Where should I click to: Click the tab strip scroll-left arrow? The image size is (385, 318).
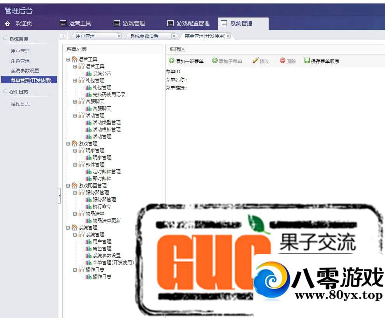click(x=63, y=36)
